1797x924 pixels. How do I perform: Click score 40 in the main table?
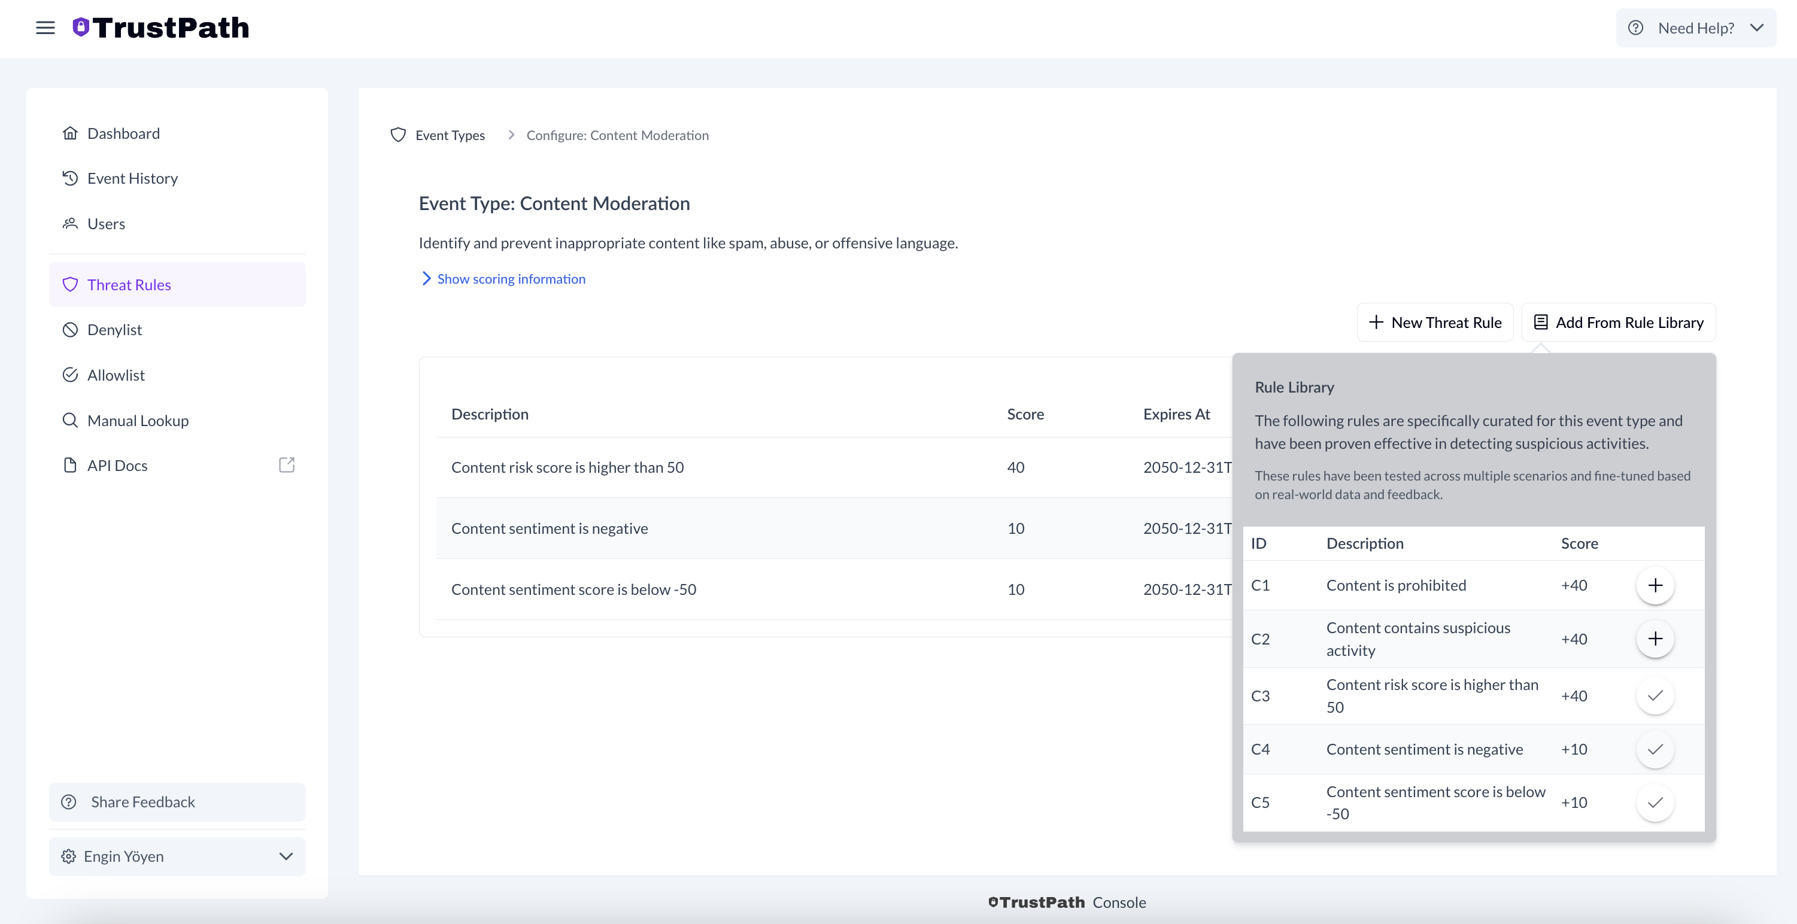click(x=1016, y=467)
